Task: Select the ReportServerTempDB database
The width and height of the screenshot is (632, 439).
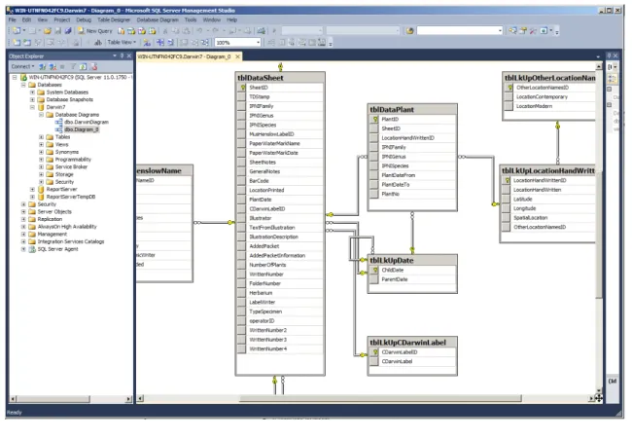Action: [71, 197]
